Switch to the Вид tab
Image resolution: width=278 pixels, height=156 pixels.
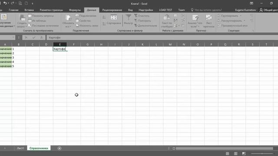tap(130, 10)
